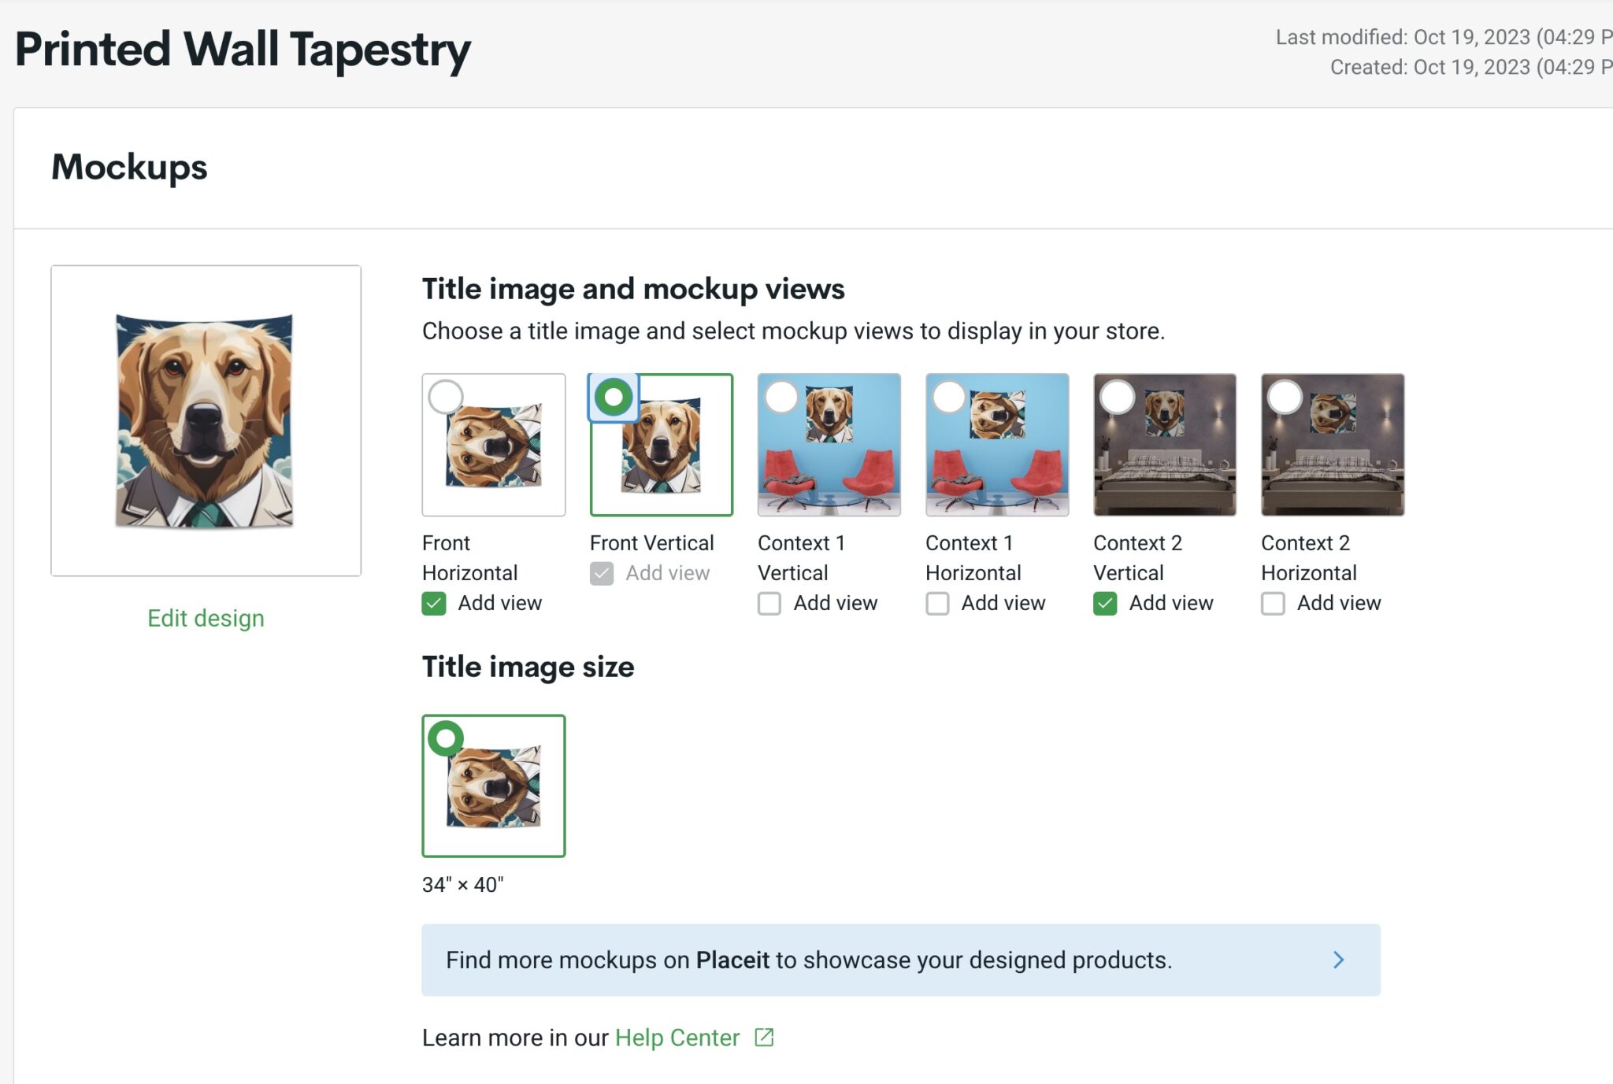The width and height of the screenshot is (1613, 1084).
Task: Click the external link icon beside Help Center
Action: (x=762, y=1038)
